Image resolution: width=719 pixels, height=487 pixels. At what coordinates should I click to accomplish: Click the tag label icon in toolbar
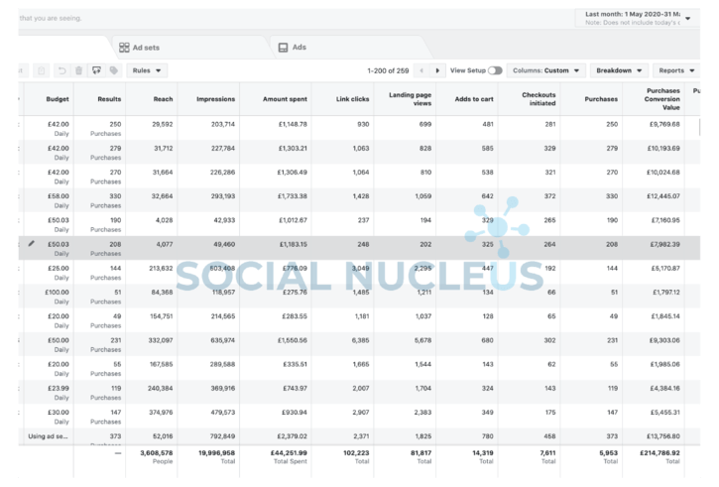(x=113, y=70)
